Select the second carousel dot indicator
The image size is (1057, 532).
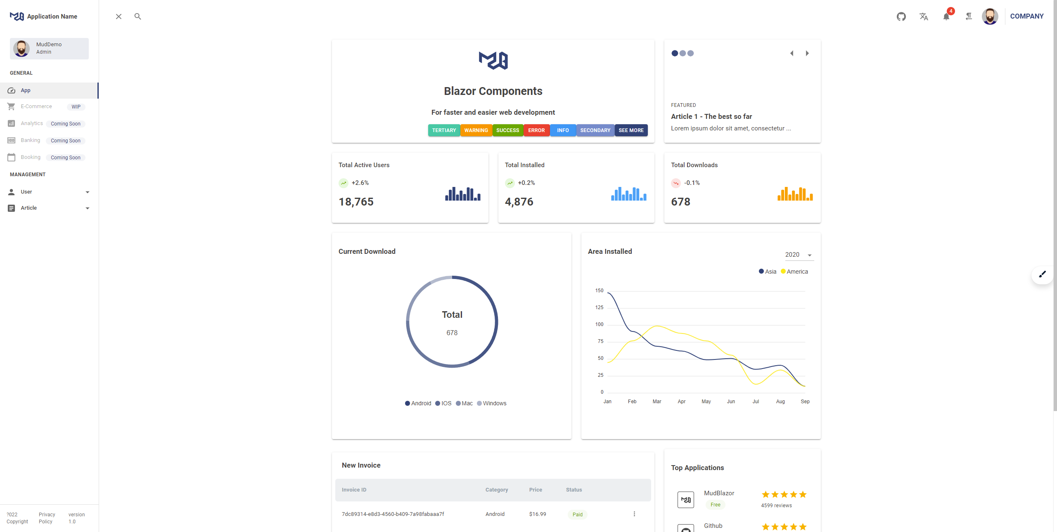(683, 53)
